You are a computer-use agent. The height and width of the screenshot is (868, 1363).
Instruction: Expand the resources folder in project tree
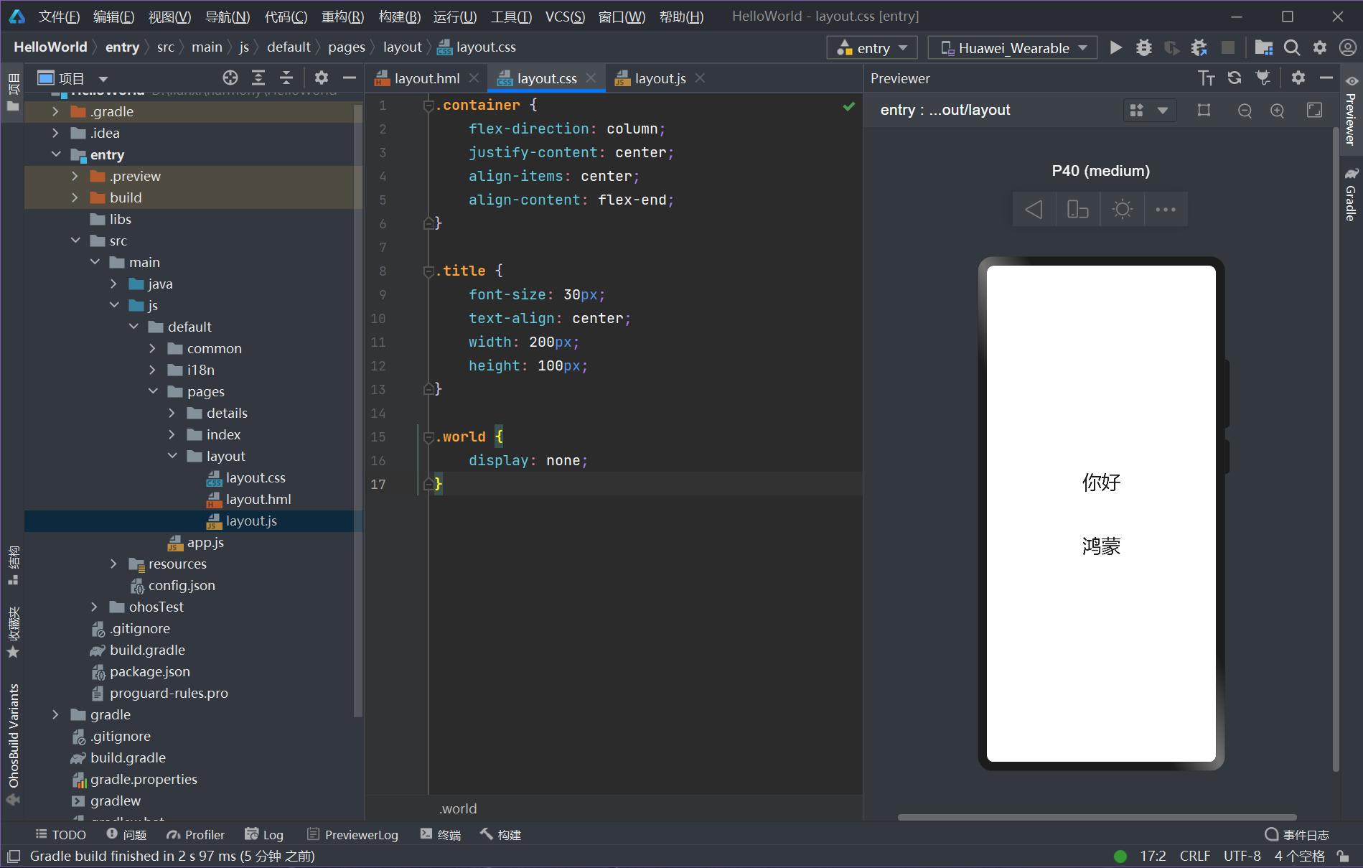pyautogui.click(x=113, y=564)
